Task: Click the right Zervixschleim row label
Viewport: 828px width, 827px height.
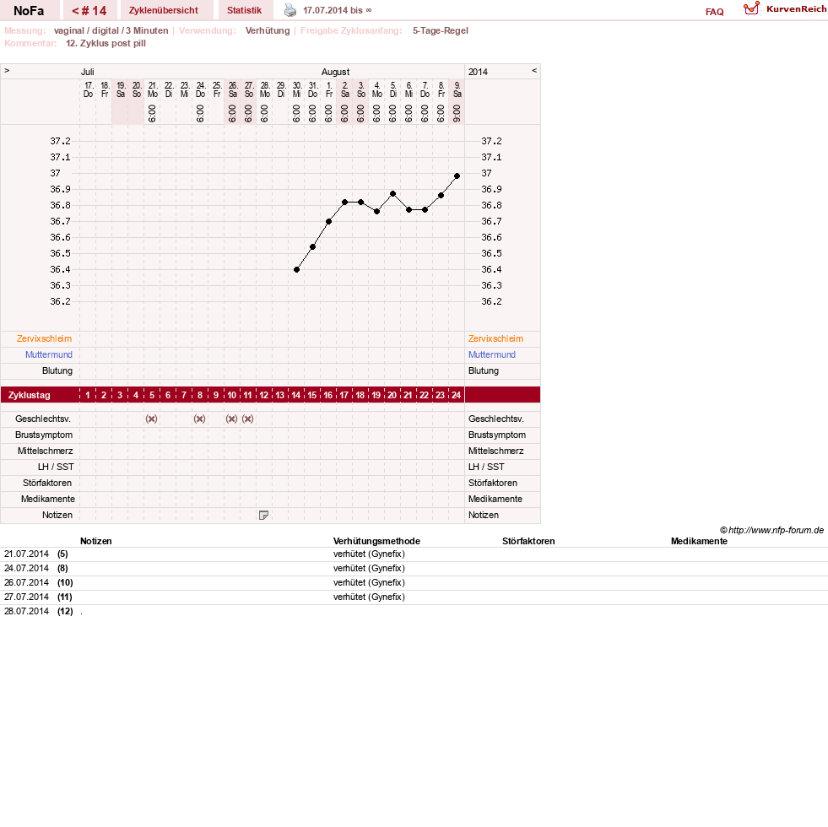Action: coord(495,338)
